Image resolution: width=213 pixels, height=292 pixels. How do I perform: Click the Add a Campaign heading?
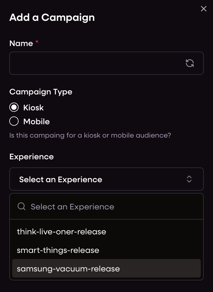(x=52, y=18)
